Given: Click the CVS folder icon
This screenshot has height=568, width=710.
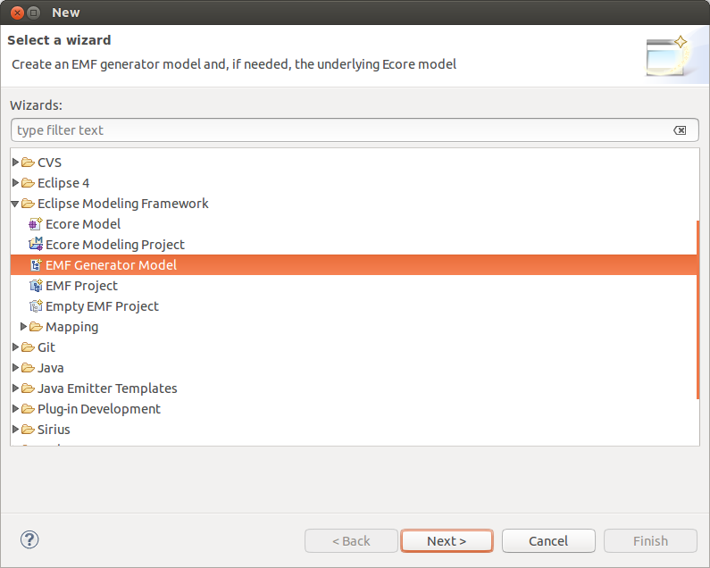Looking at the screenshot, I should pos(28,163).
